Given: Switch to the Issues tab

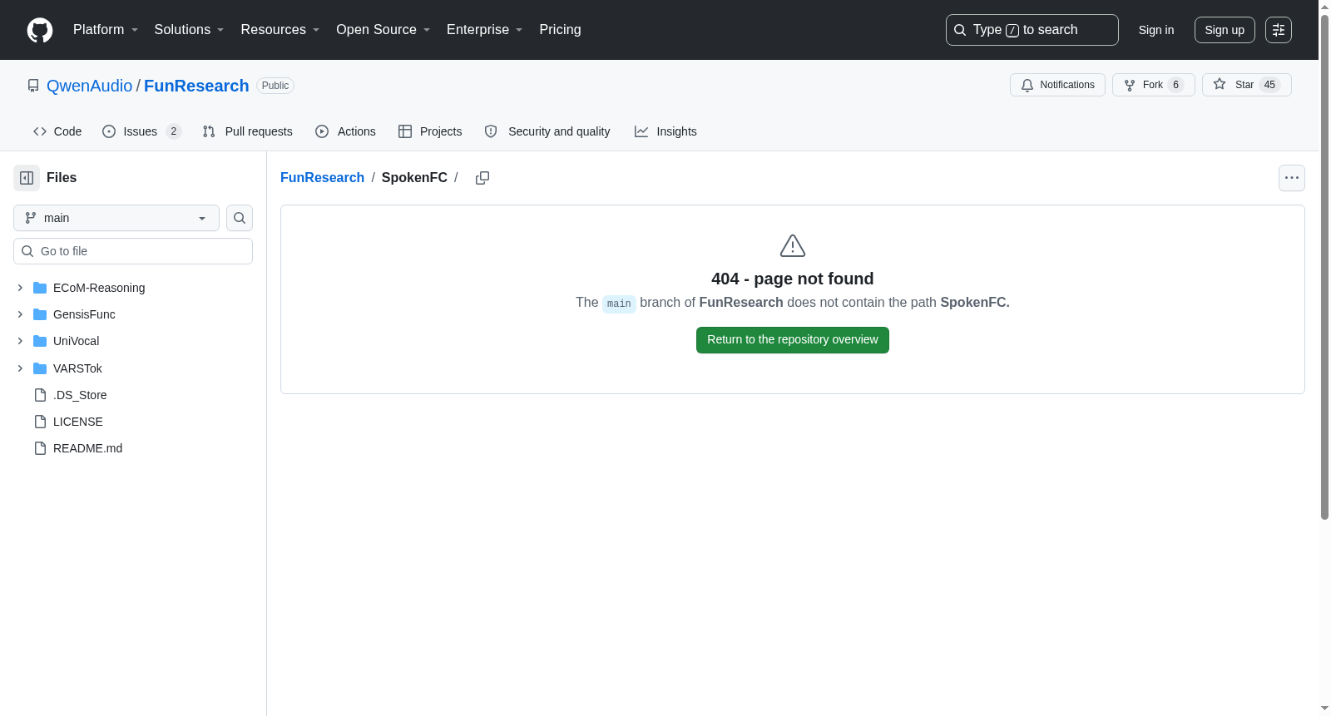Looking at the screenshot, I should [141, 131].
